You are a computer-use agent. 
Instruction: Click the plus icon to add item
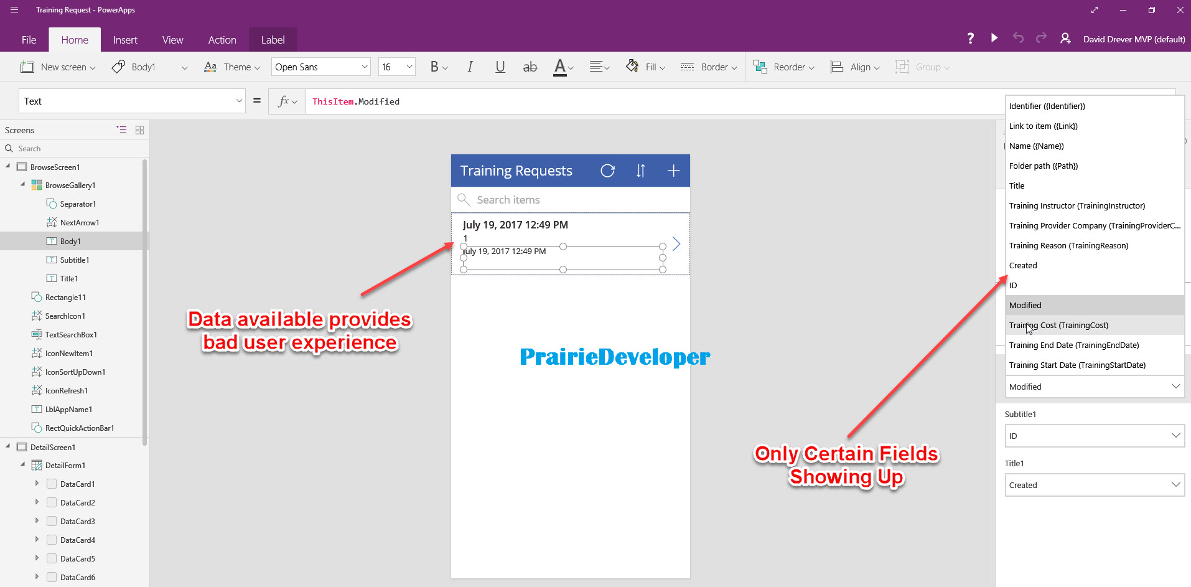click(673, 171)
